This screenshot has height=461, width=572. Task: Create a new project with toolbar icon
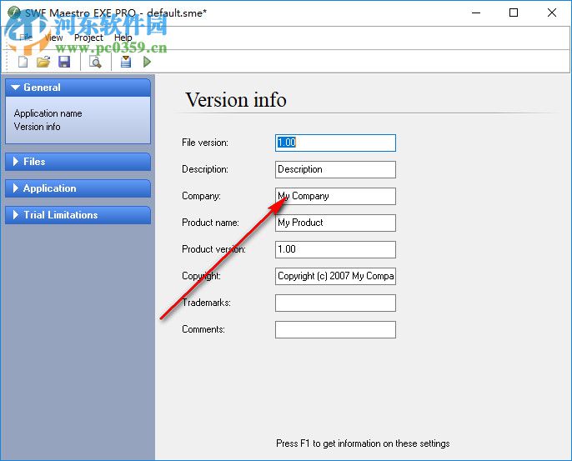click(23, 62)
